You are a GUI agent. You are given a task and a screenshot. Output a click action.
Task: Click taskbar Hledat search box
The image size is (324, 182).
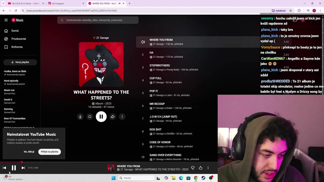point(136,178)
